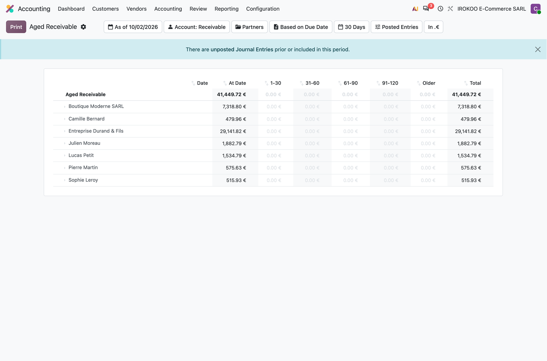
Task: Click the user avatar in top-right corner
Action: (536, 9)
